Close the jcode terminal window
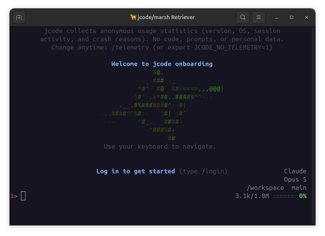This screenshot has height=236, width=325. pyautogui.click(x=307, y=17)
